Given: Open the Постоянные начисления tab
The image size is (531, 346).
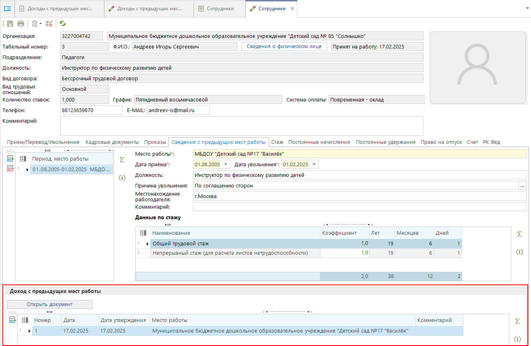Looking at the screenshot, I should click(x=319, y=142).
